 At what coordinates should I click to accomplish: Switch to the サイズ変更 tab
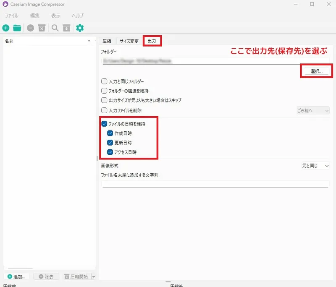[x=129, y=41]
